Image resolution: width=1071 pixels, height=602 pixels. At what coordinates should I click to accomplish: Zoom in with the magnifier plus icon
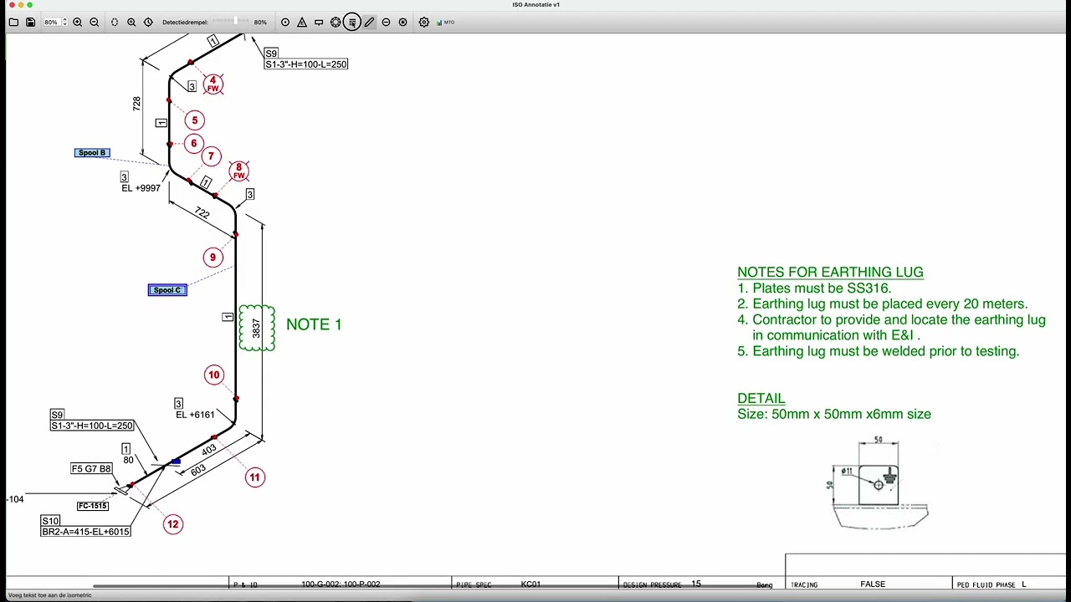pos(78,22)
